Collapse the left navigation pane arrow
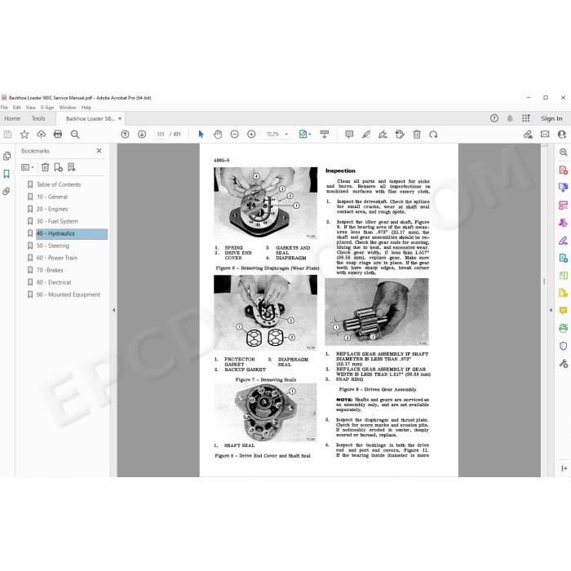Viewport: 571px width, 571px height. [113, 310]
